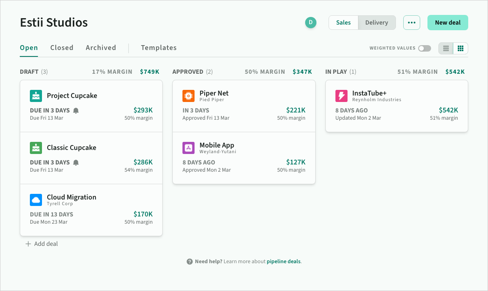The height and width of the screenshot is (291, 488).
Task: Click the Project Cupcake cake icon
Action: click(36, 96)
